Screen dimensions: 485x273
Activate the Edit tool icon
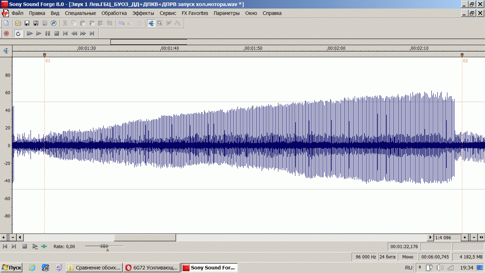coord(151,23)
